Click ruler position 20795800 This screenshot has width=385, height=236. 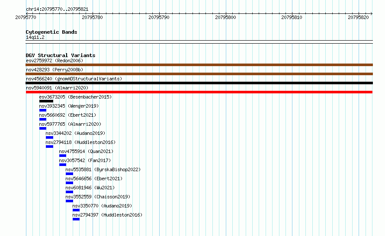pos(225,17)
